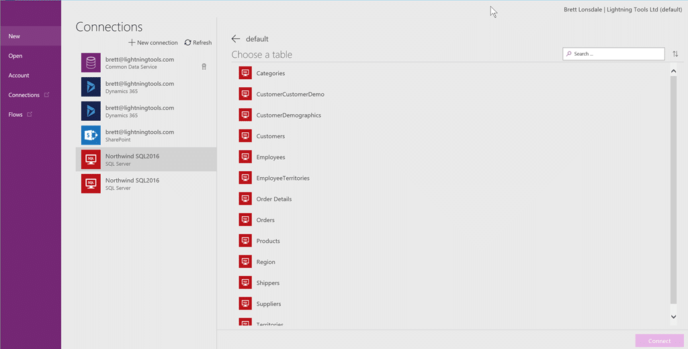
Task: Open the New menu item
Action: point(31,36)
